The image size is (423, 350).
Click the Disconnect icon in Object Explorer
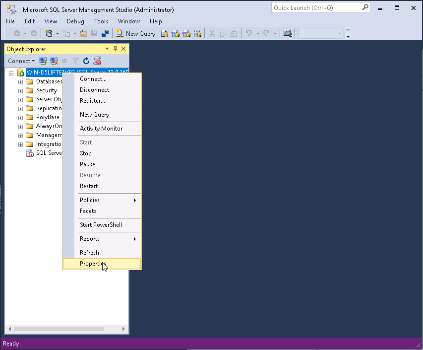point(54,61)
